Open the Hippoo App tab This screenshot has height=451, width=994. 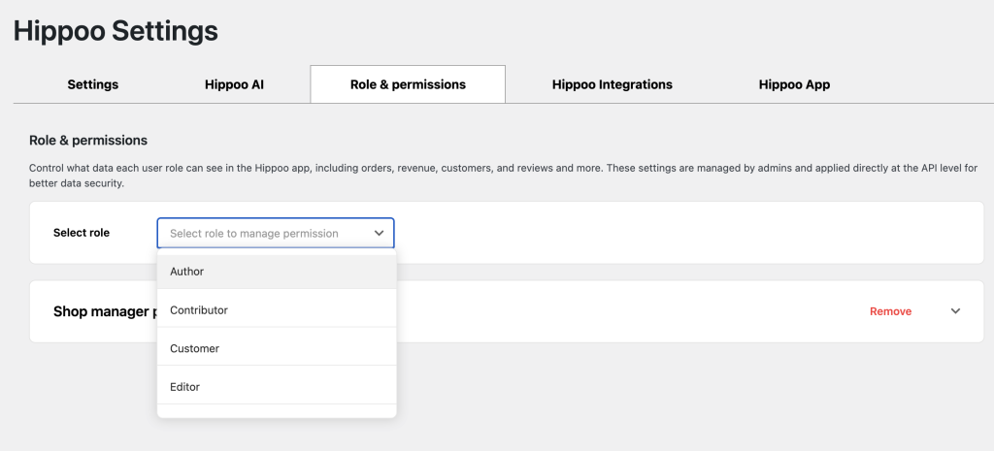794,84
